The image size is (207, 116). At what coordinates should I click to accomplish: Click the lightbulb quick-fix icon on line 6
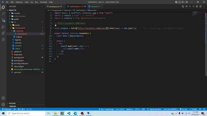point(56,25)
